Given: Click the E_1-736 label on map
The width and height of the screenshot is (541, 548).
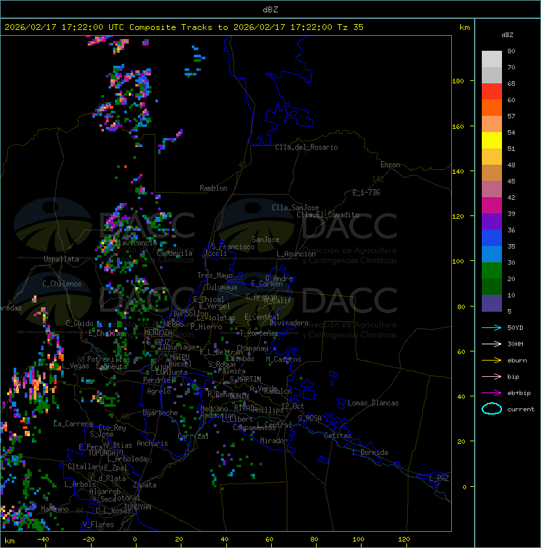Looking at the screenshot, I should pos(366,193).
